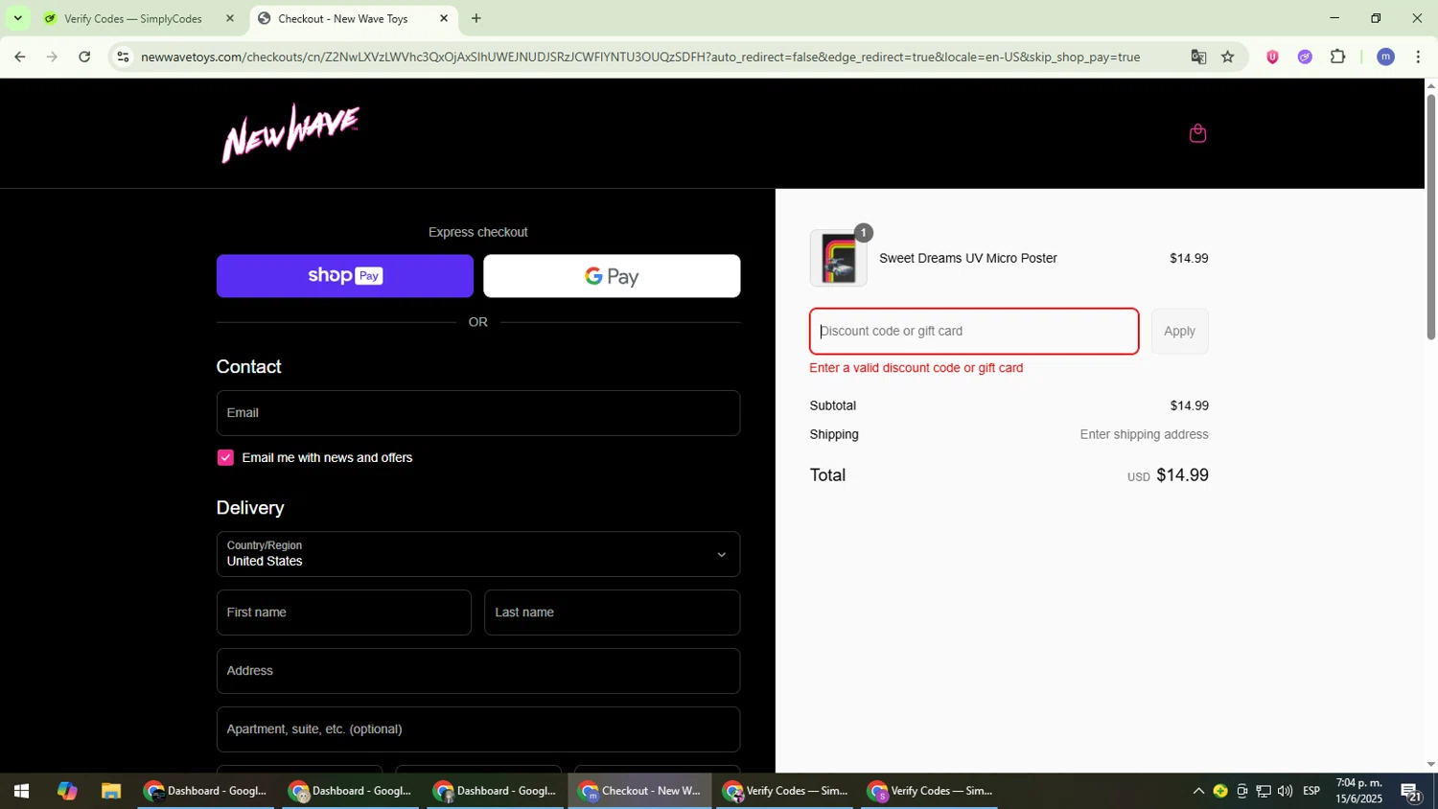The width and height of the screenshot is (1438, 809).
Task: Click browser back arrow
Action: coord(19,57)
